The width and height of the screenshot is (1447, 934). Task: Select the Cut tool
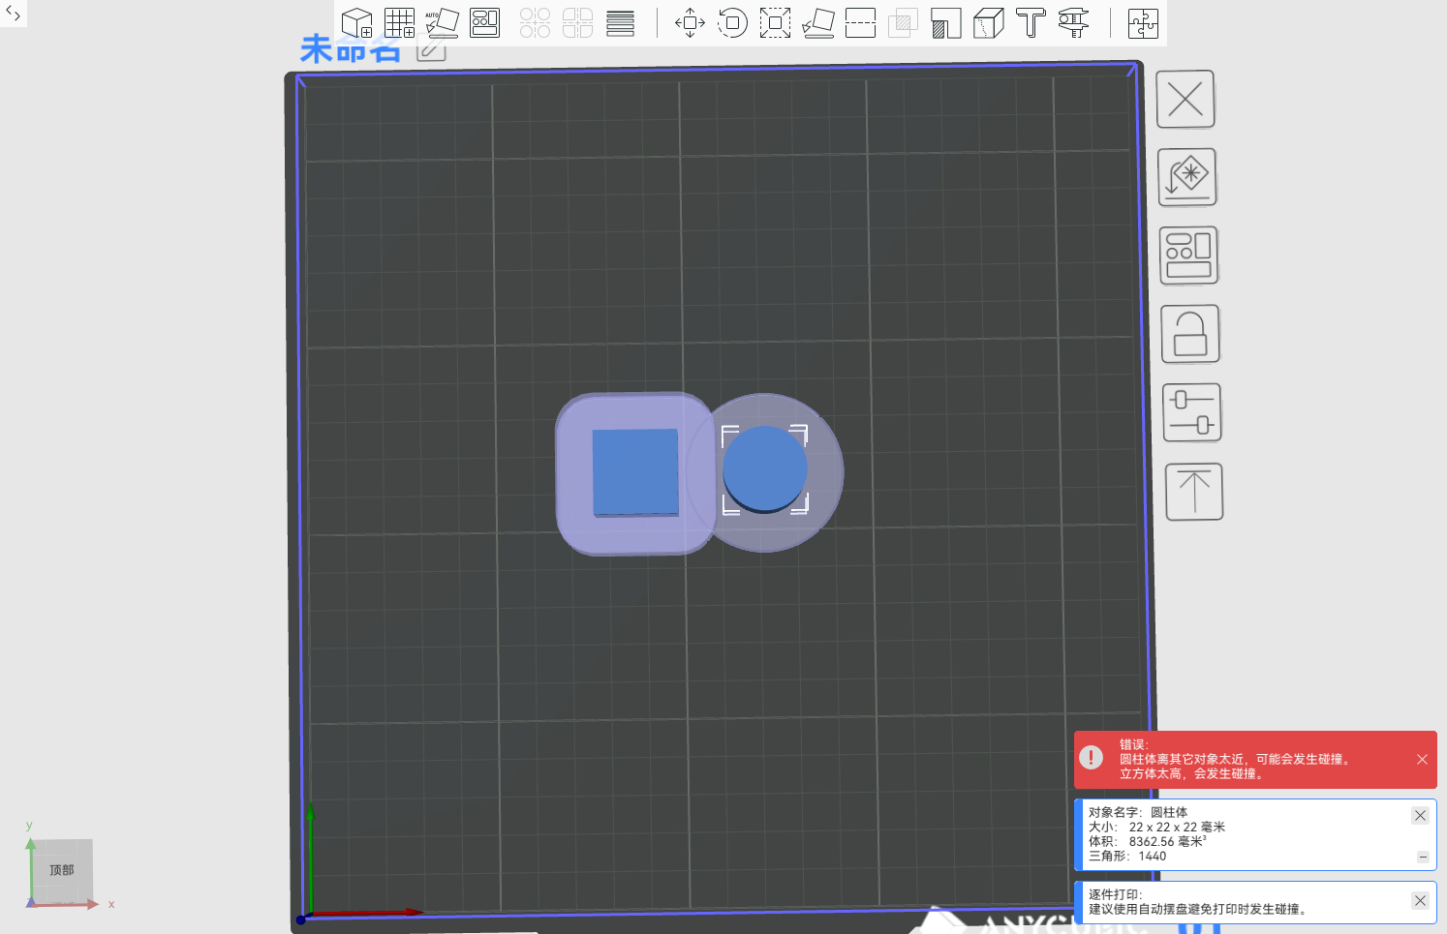tap(860, 22)
